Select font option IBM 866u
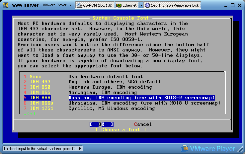 pyautogui.click(x=39, y=103)
